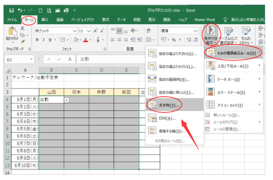Image resolution: width=273 pixels, height=180 pixels.
Task: Open the font name dropdown 游ゴシック
Action: tap(56, 31)
